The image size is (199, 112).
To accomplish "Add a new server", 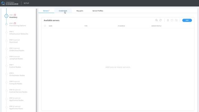I will [x=187, y=20].
